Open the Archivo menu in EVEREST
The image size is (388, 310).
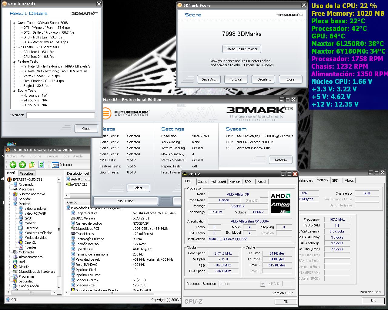pyautogui.click(x=12, y=156)
